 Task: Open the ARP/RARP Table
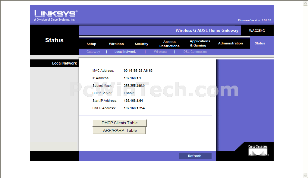pos(119,131)
